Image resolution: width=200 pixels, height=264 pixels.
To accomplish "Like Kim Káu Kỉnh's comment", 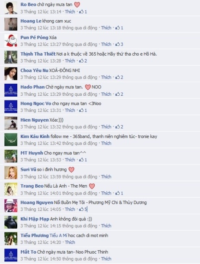I will point(106,143).
